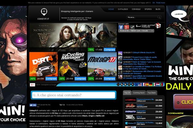Select the European Union flag
The width and height of the screenshot is (193, 128).
[x=136, y=84]
